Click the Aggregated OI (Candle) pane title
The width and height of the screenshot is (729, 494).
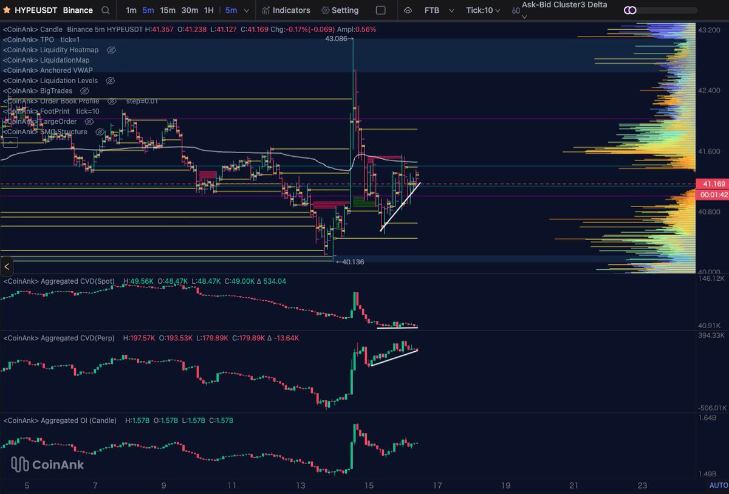click(x=60, y=420)
